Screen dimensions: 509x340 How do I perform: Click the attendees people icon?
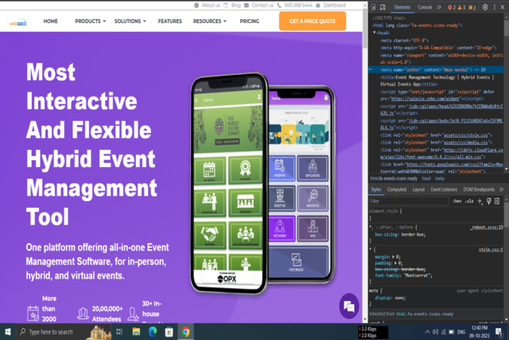tap(83, 314)
